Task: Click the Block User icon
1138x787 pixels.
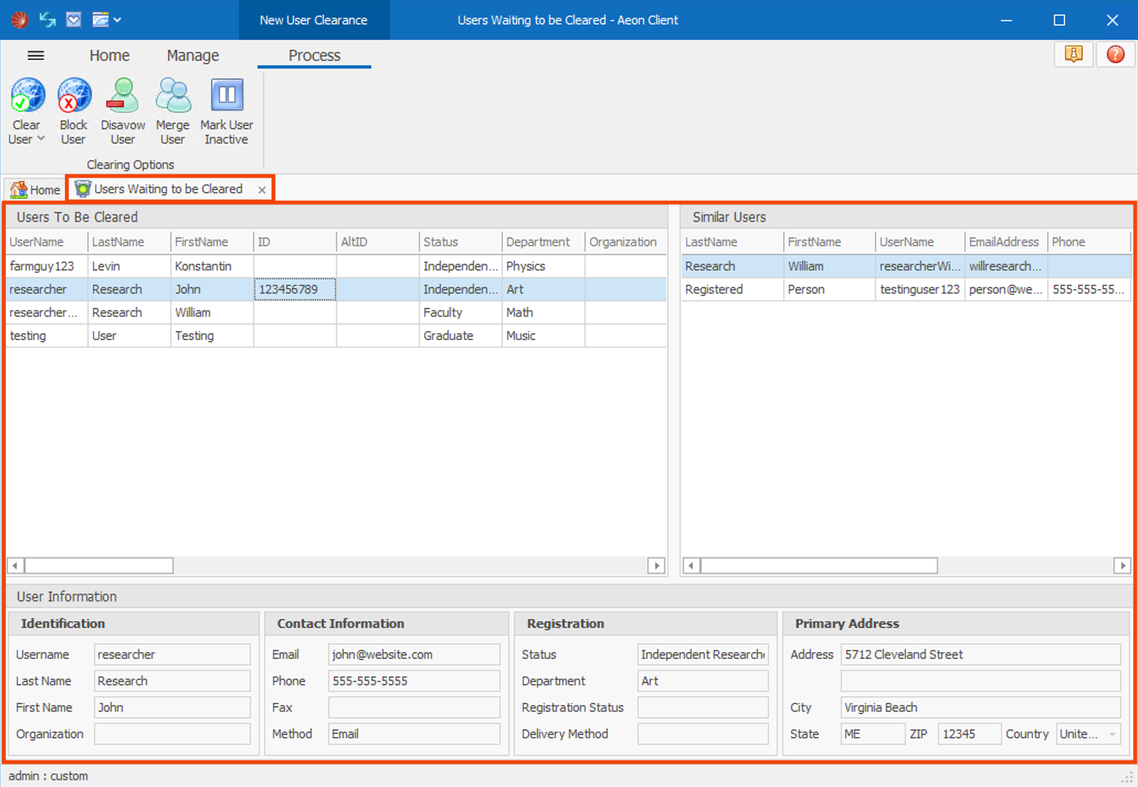Action: (73, 95)
